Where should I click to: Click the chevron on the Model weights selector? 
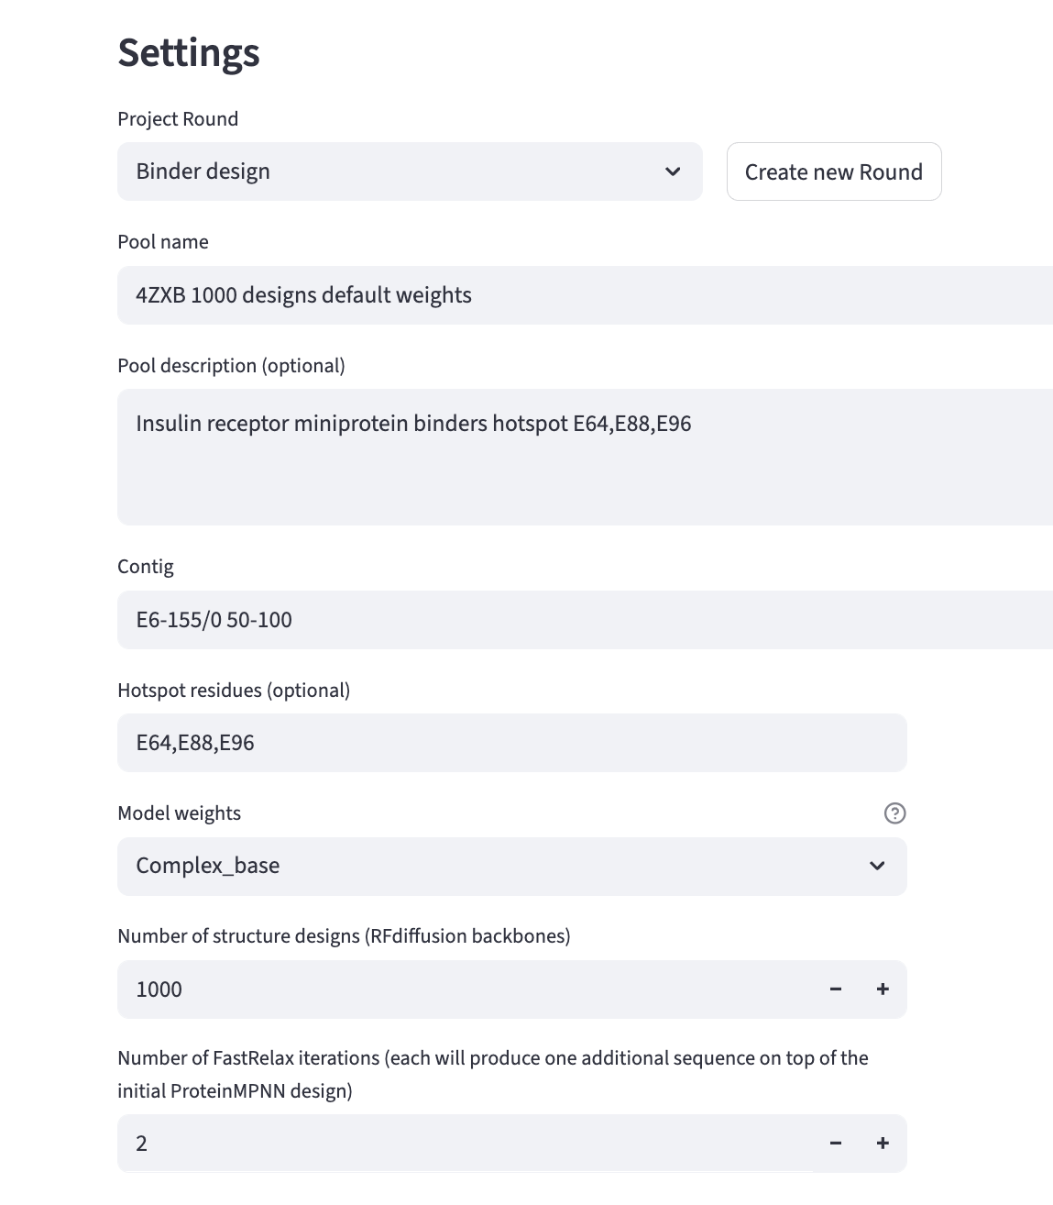coord(876,866)
